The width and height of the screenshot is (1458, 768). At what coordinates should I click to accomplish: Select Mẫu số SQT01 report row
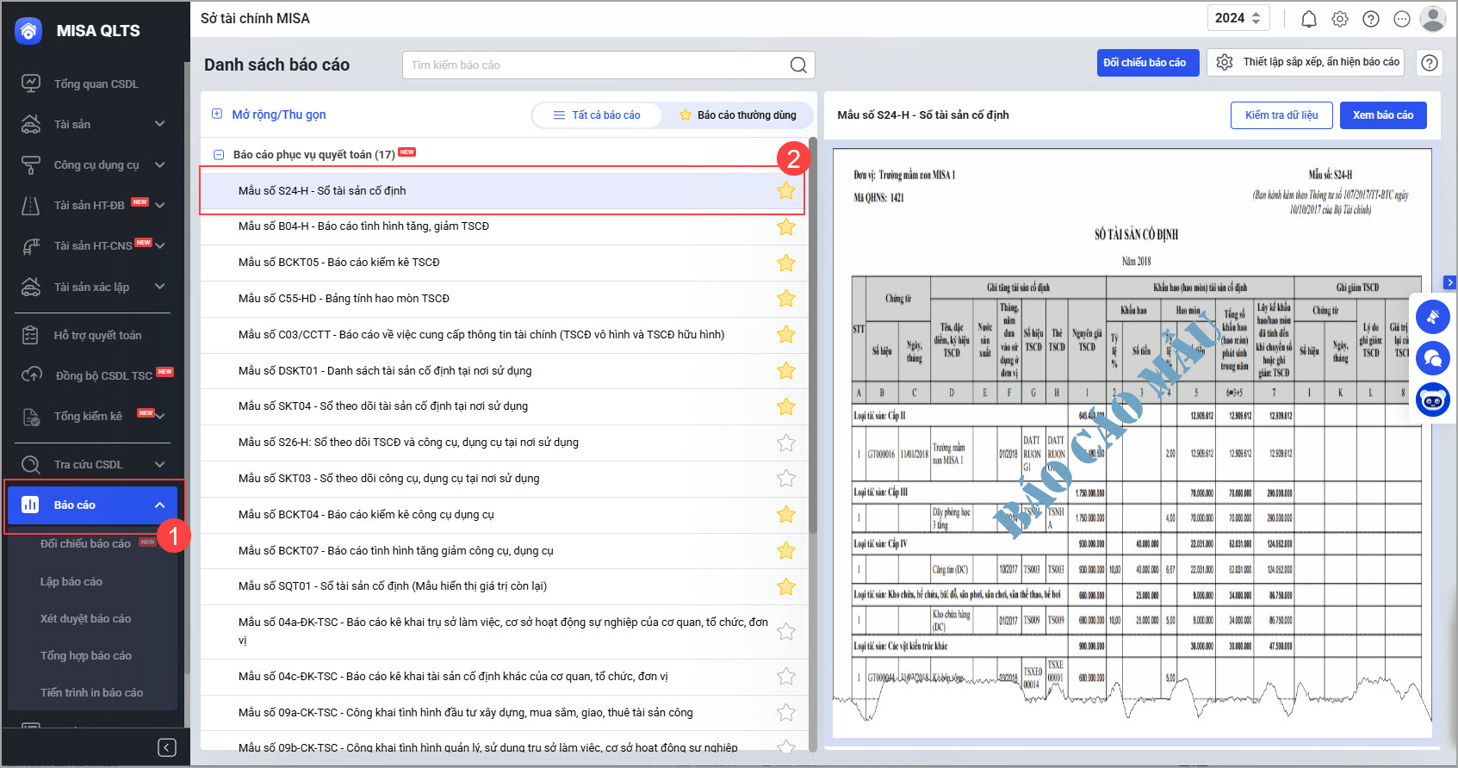[x=503, y=586]
